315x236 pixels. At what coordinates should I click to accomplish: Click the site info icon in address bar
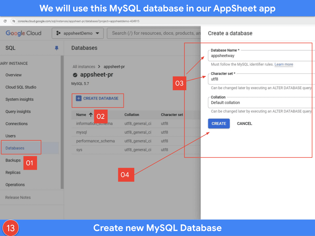pyautogui.click(x=14, y=21)
